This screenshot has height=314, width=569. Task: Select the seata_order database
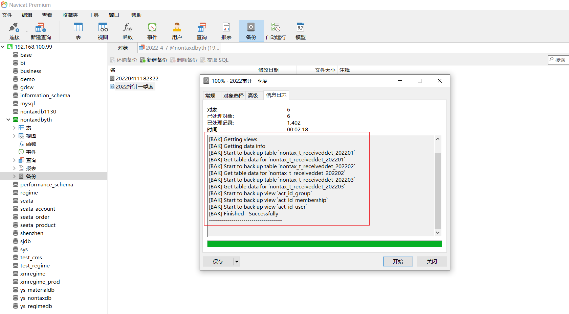click(35, 217)
